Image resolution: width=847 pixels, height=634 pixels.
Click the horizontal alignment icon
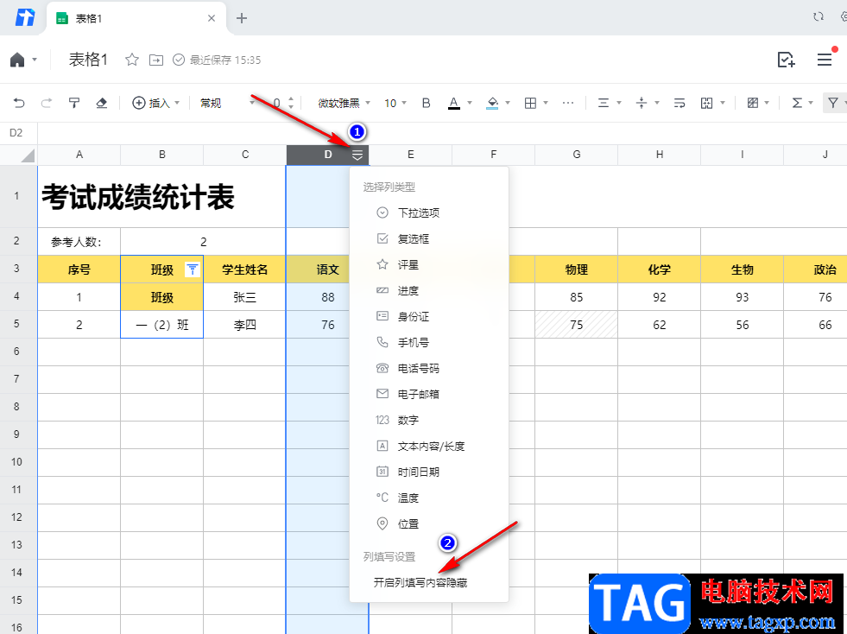[x=604, y=103]
